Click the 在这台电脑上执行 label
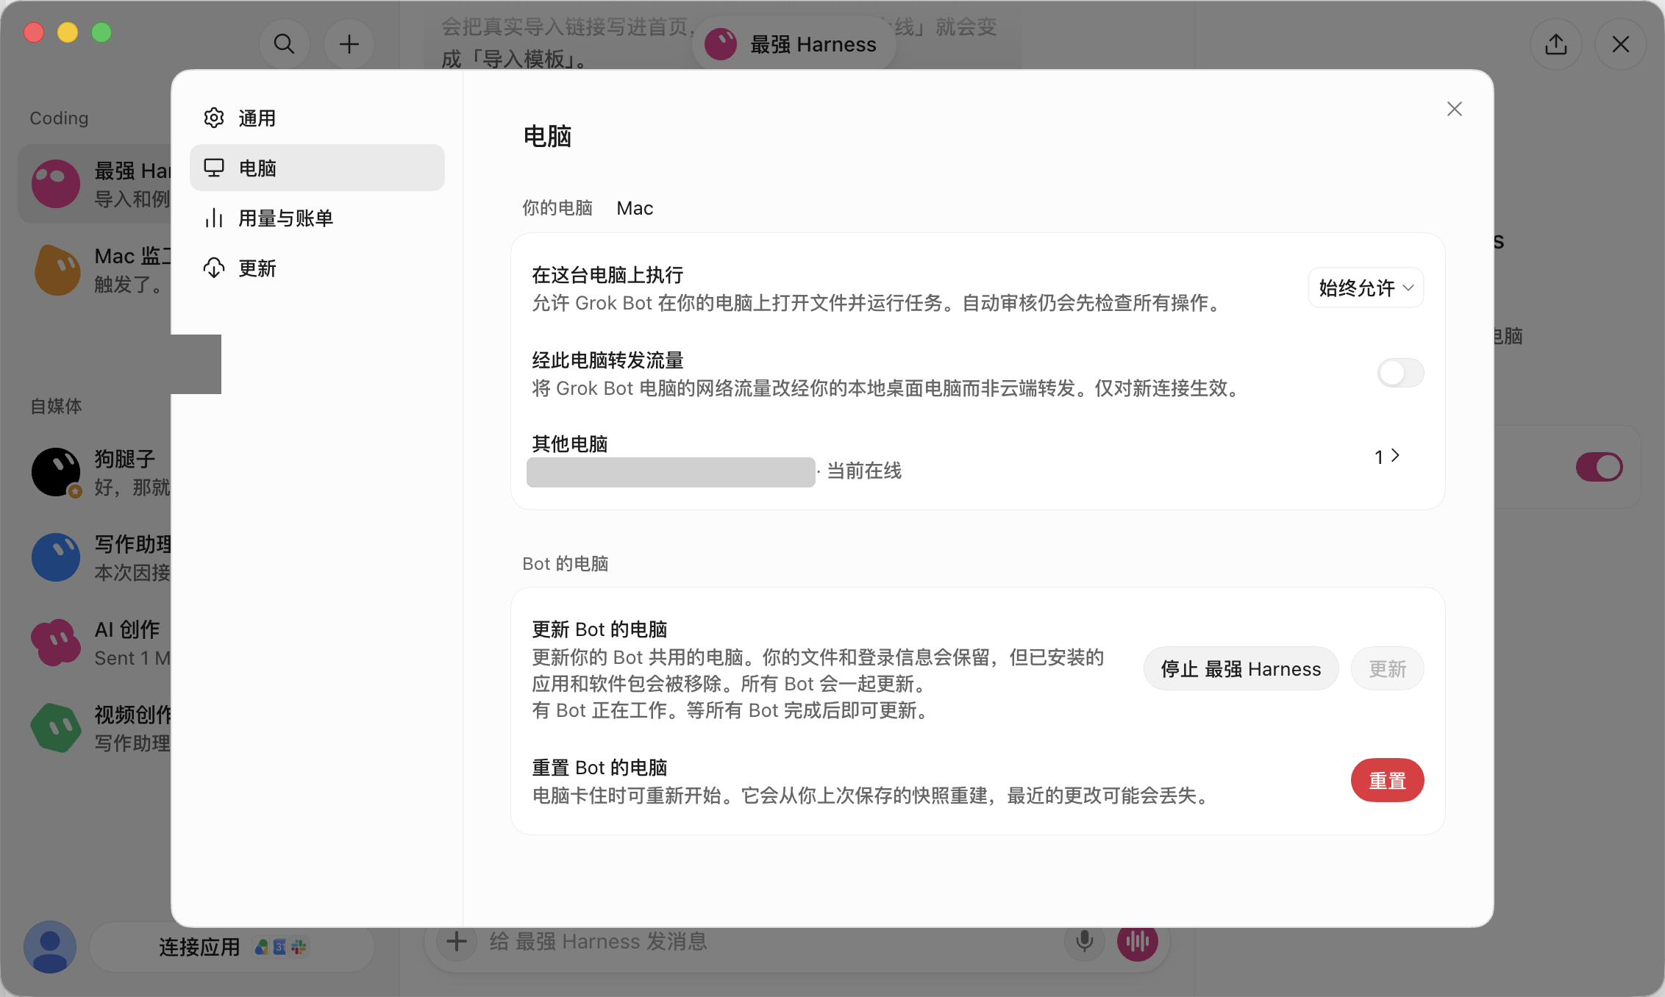Viewport: 1665px width, 997px height. (607, 275)
